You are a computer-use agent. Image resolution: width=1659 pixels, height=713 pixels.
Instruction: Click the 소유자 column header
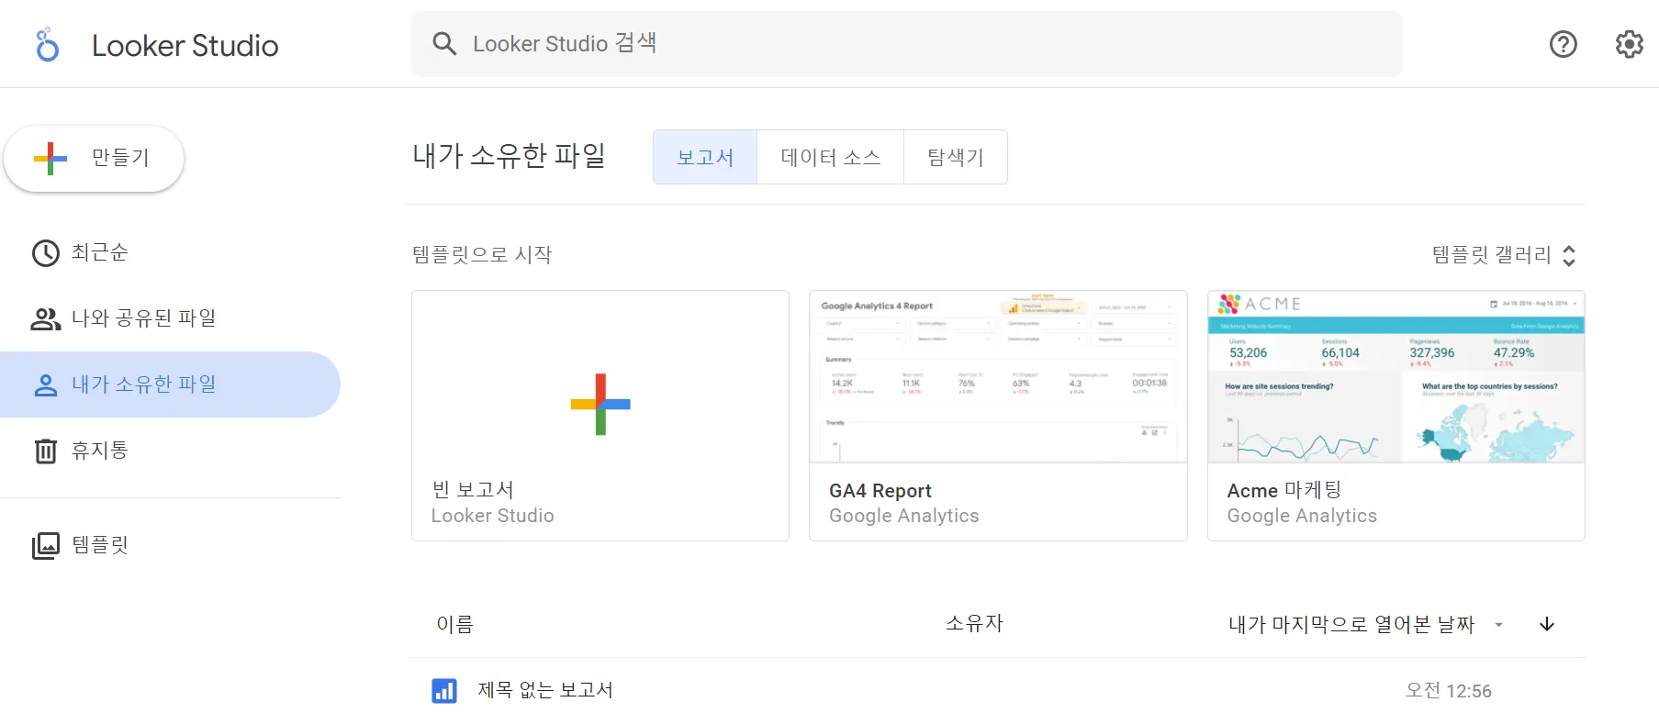click(975, 623)
